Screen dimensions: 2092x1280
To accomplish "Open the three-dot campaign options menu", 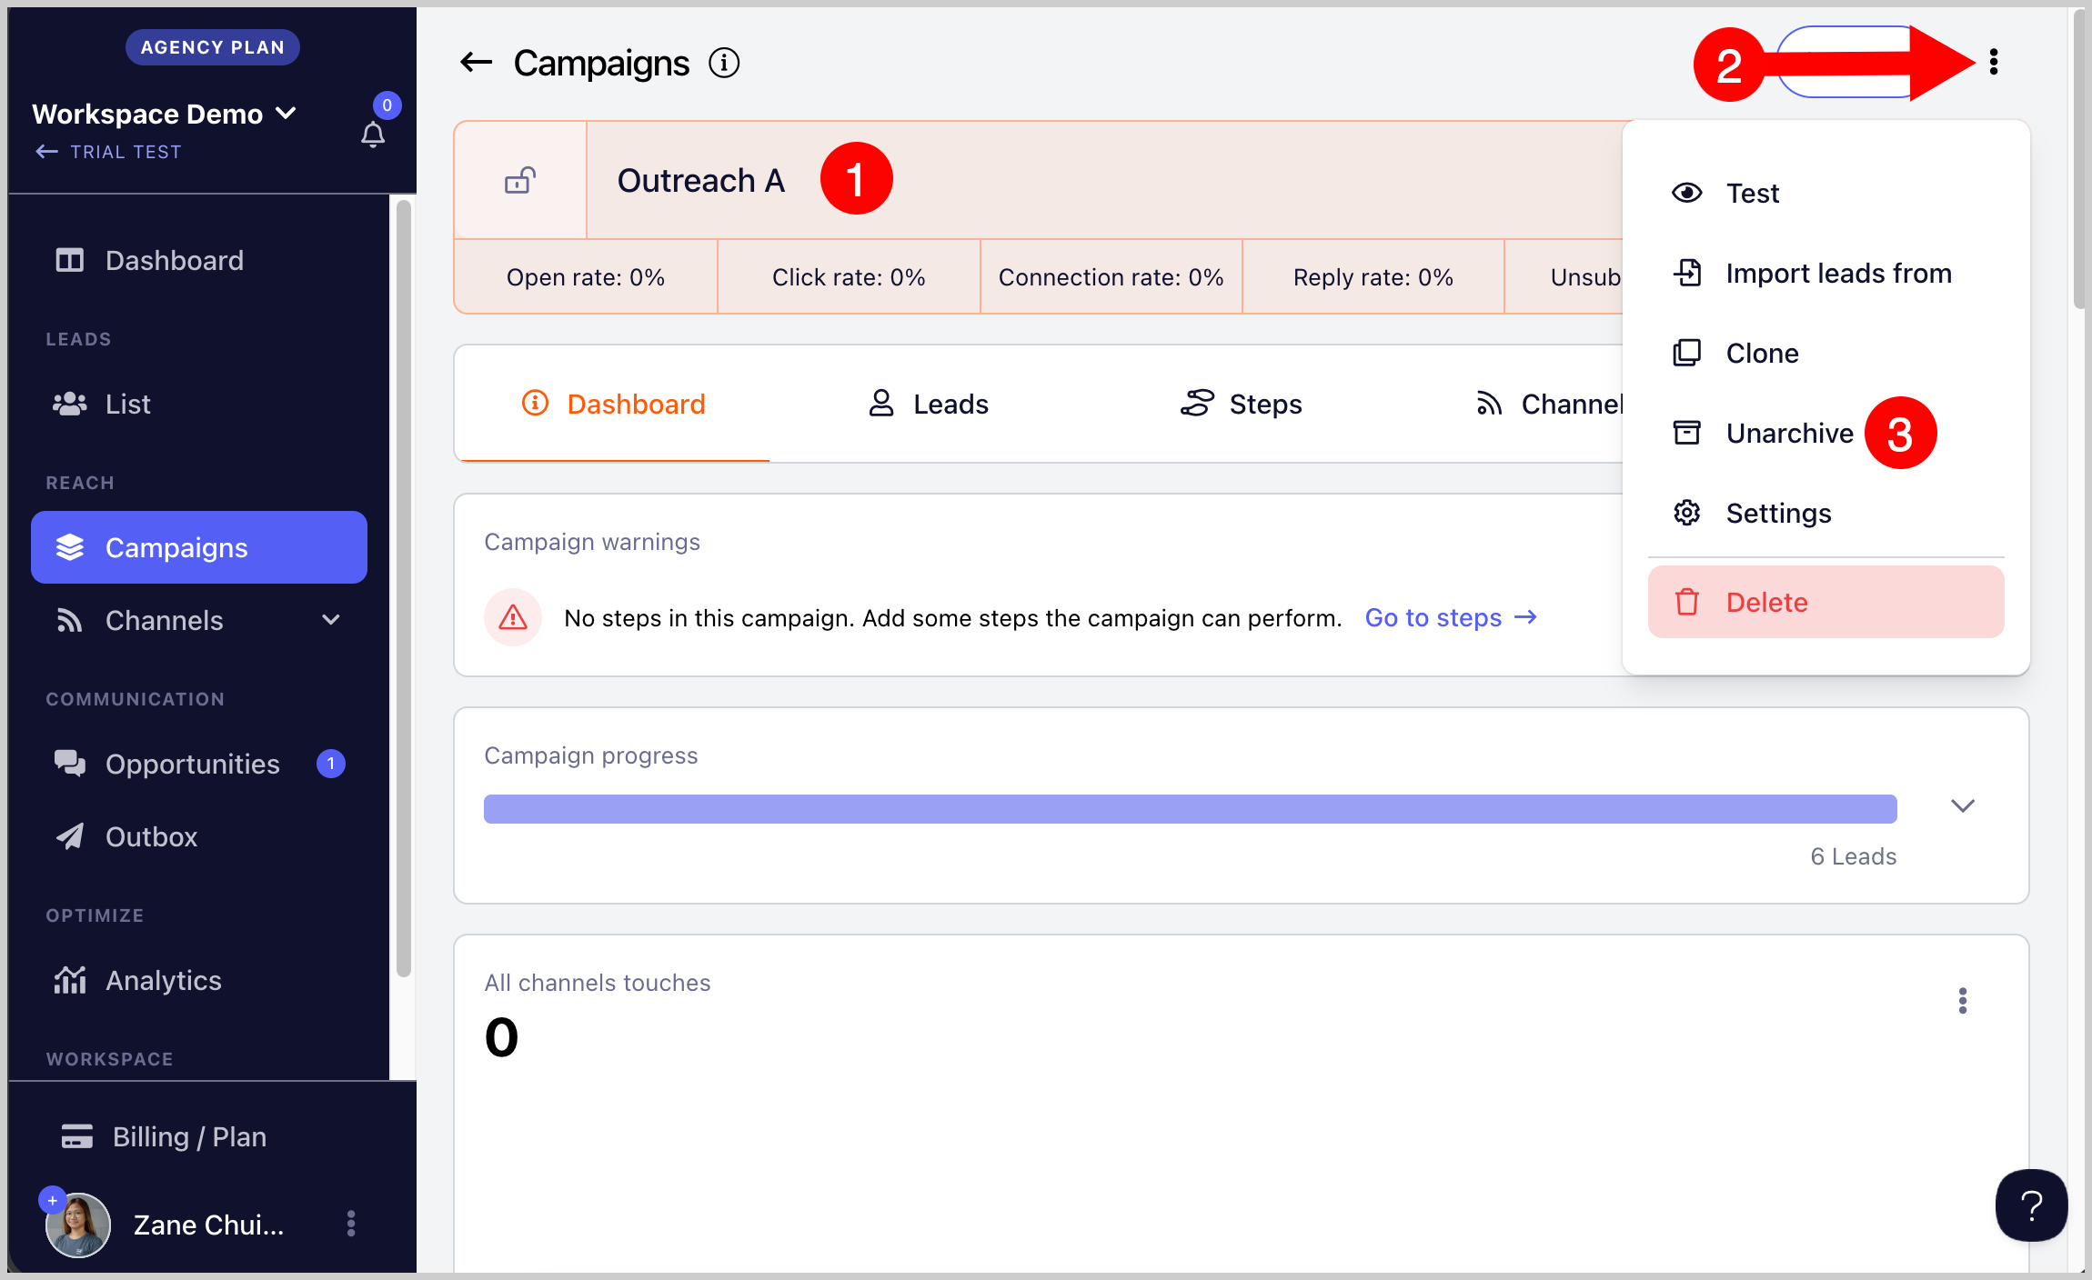I will point(1994,62).
